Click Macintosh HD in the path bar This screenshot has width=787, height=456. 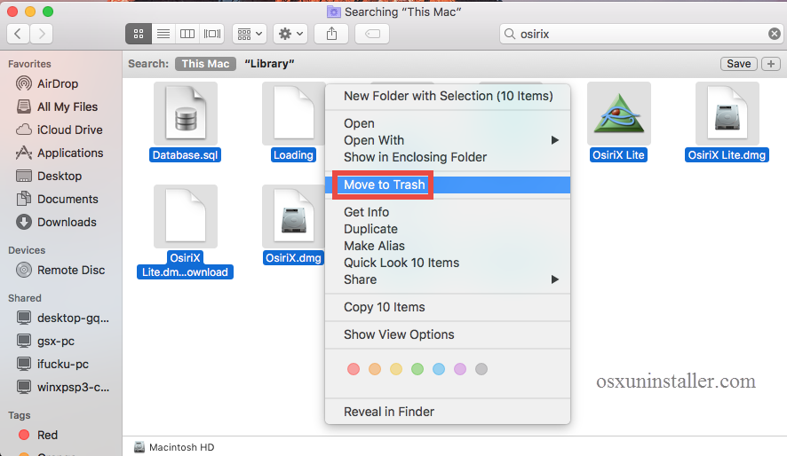tap(174, 447)
